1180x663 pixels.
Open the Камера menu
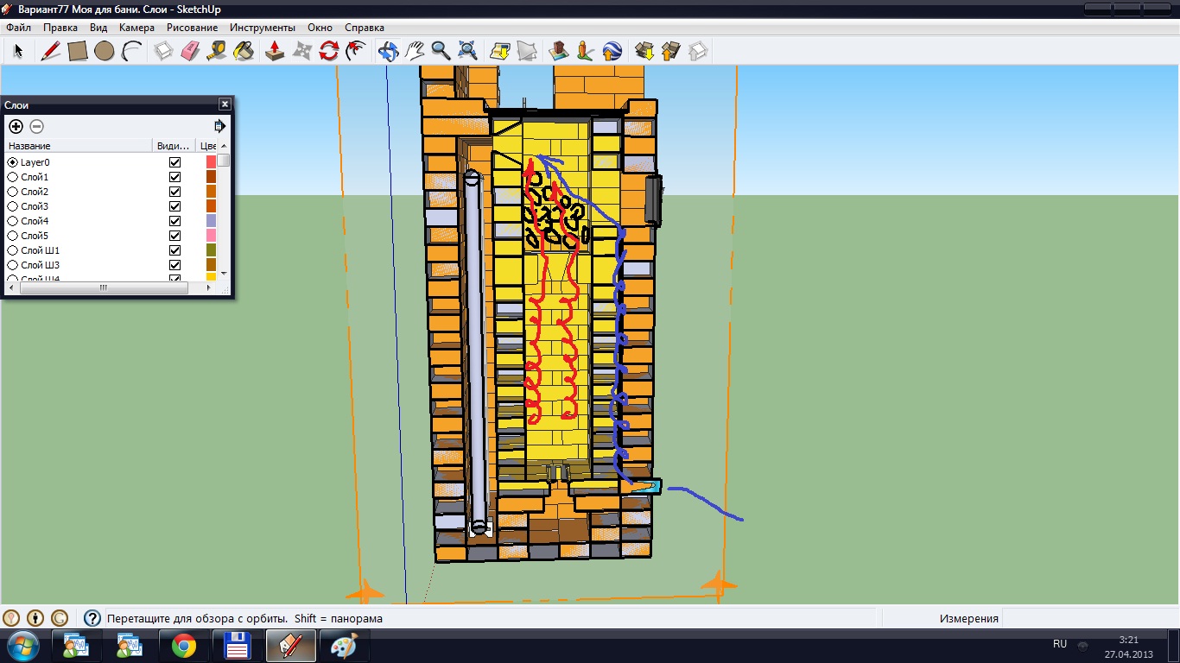(x=136, y=28)
